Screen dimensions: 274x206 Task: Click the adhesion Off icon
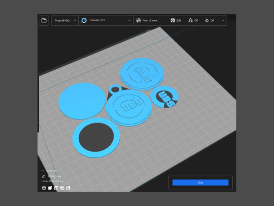click(207, 21)
